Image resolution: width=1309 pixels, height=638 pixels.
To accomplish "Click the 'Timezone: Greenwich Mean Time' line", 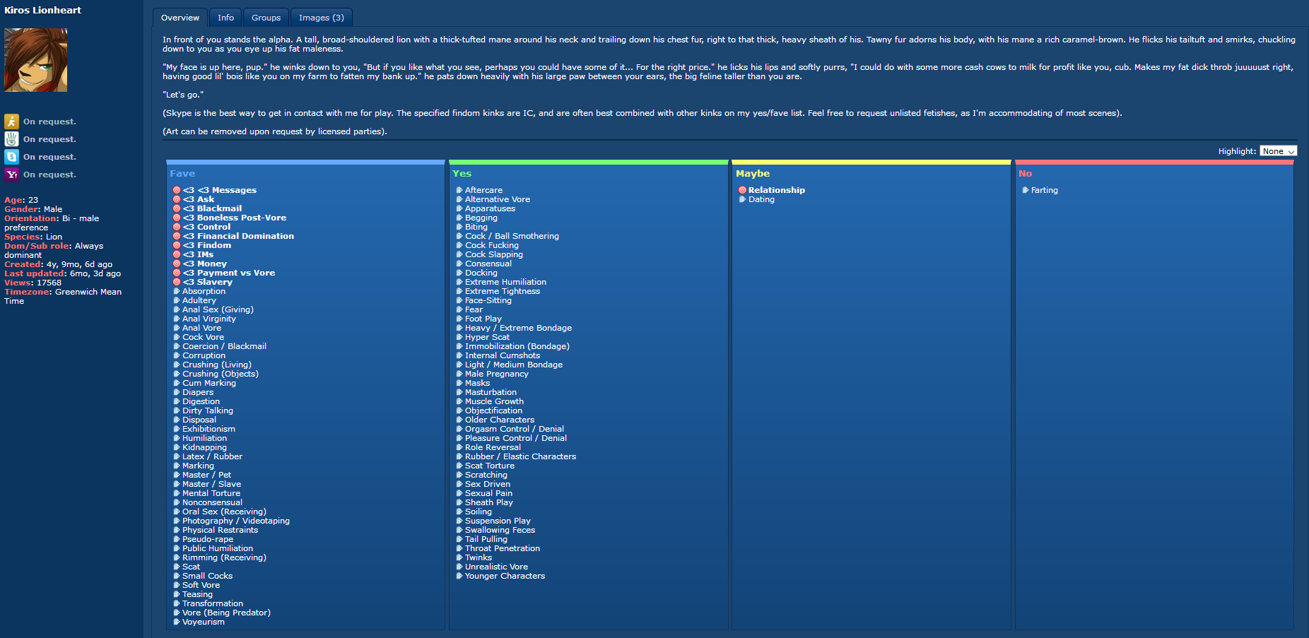I will (63, 296).
